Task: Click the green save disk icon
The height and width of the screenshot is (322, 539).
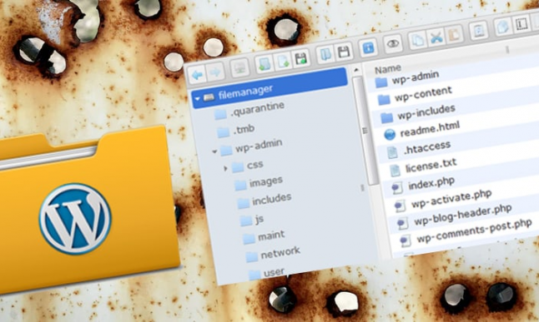Action: (301, 58)
